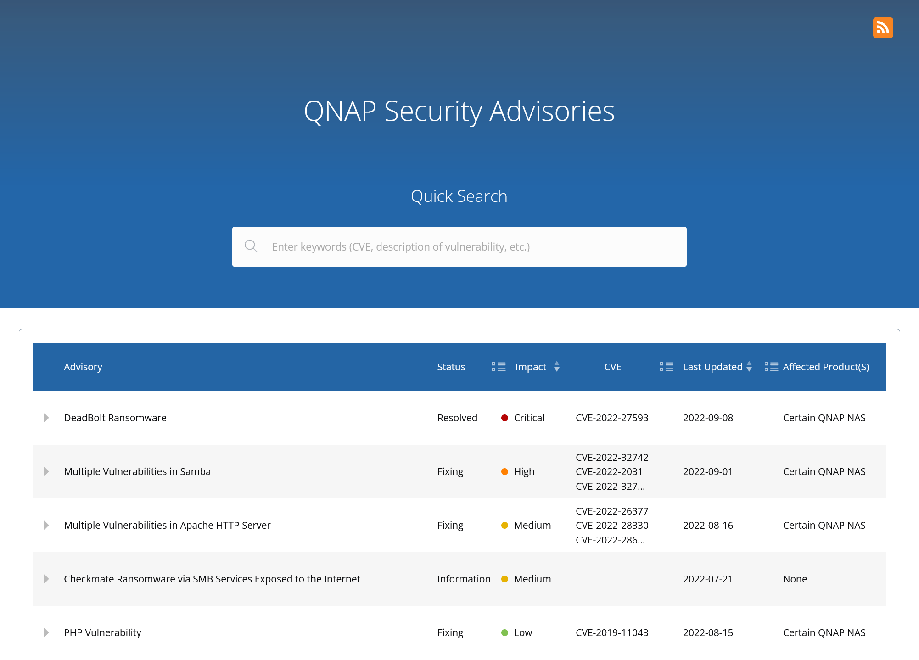
Task: Expand the Checkmate Ransomware advisory row
Action: point(46,579)
